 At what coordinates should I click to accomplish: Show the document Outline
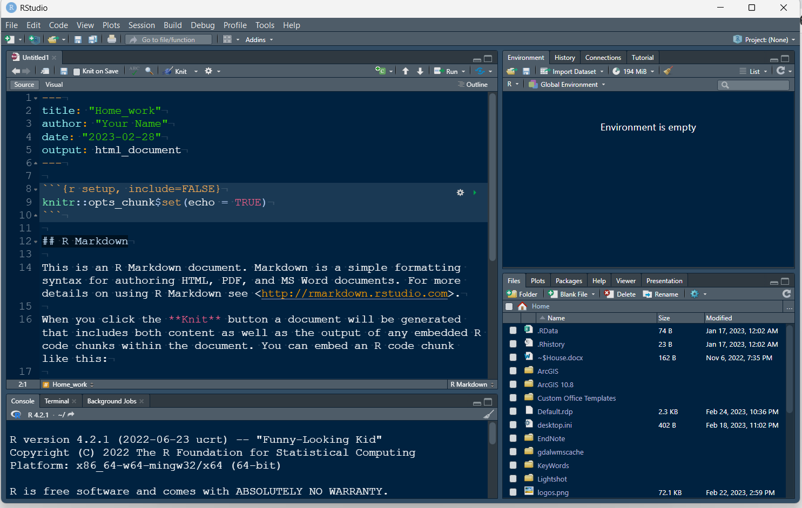[x=473, y=85]
